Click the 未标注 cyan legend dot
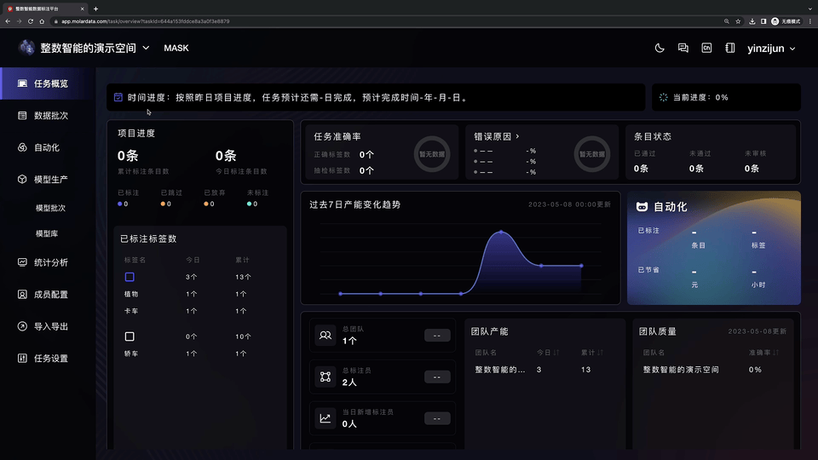Image resolution: width=818 pixels, height=460 pixels. coord(249,204)
